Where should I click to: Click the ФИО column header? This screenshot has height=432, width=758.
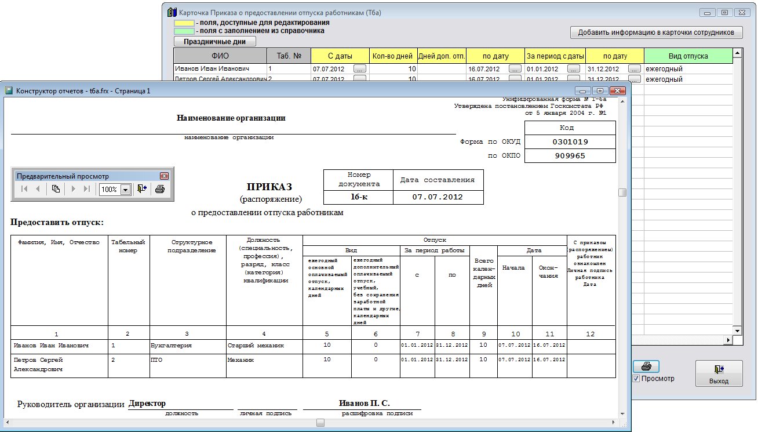(220, 56)
